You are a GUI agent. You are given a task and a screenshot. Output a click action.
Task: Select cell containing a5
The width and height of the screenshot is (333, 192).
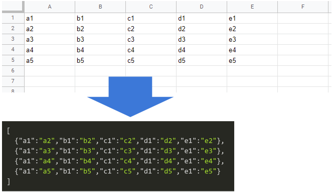pos(50,60)
